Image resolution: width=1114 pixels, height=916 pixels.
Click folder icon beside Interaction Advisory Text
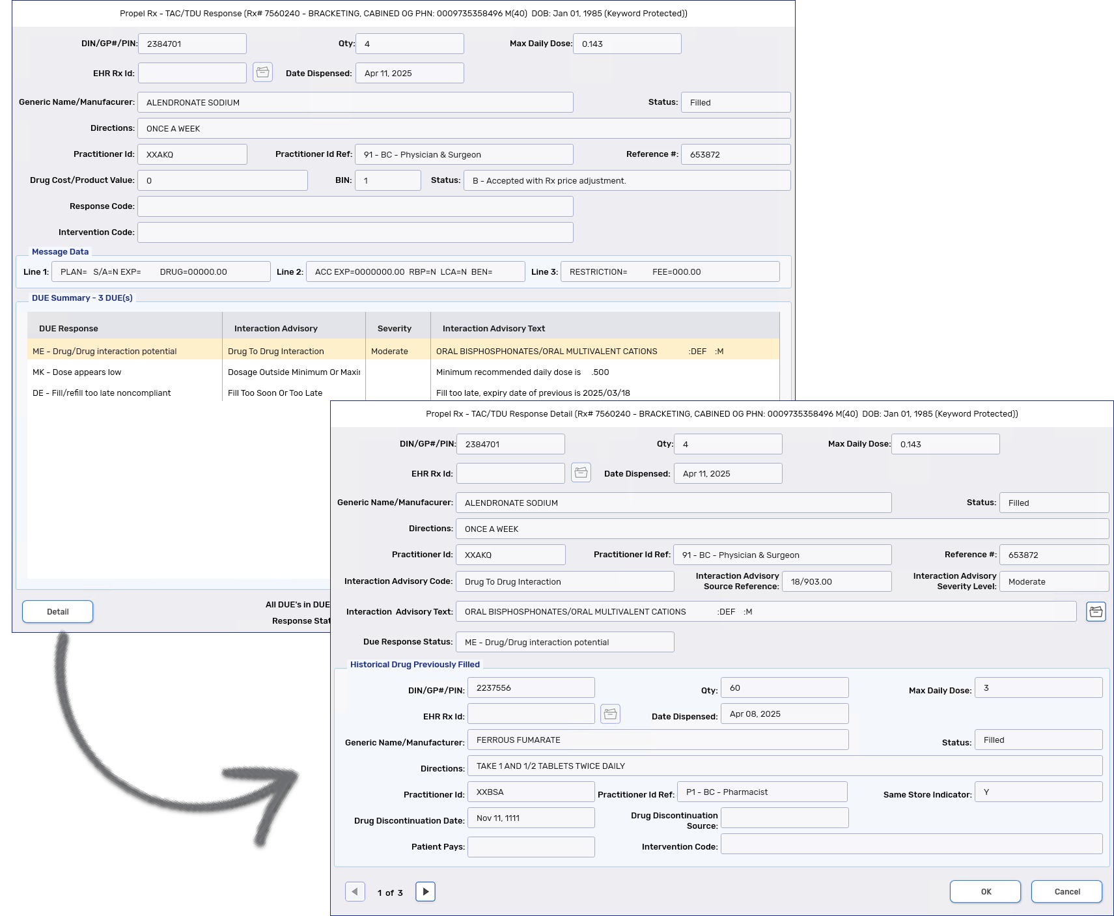tap(1096, 611)
